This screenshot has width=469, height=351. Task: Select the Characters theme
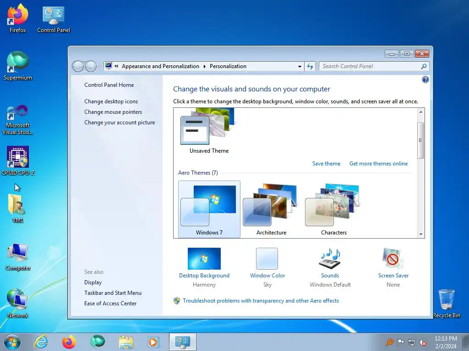[x=334, y=209]
